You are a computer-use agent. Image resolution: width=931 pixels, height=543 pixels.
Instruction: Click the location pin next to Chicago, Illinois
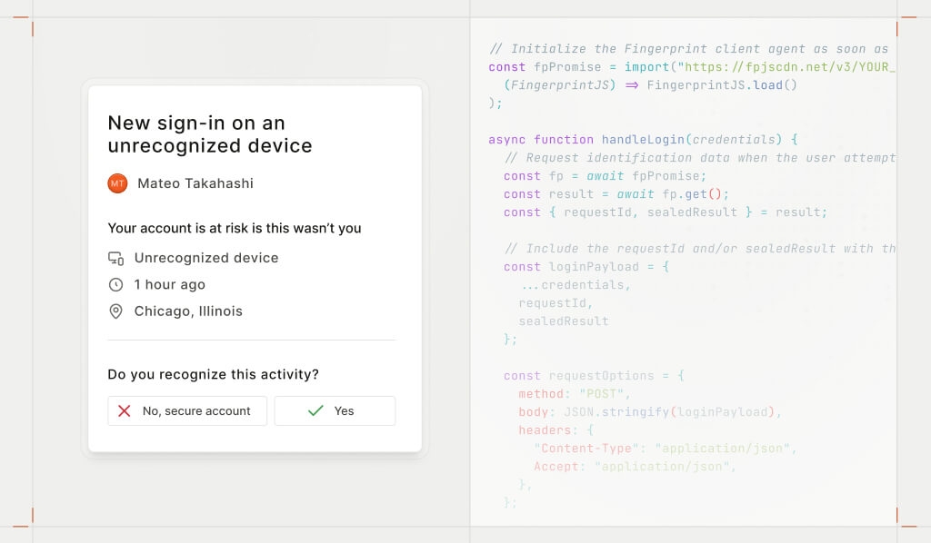click(115, 311)
